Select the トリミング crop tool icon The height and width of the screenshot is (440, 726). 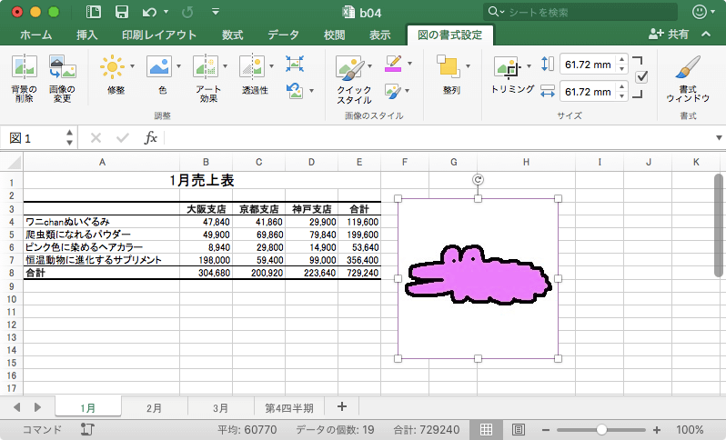click(x=507, y=67)
